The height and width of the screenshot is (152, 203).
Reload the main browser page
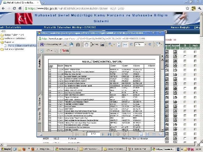click(14, 8)
